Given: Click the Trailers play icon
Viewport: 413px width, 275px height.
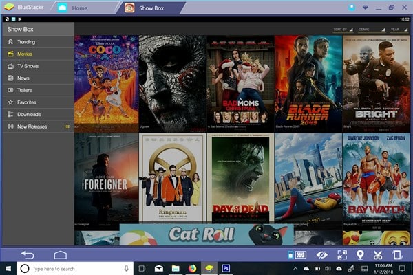Looking at the screenshot, I should [x=10, y=90].
